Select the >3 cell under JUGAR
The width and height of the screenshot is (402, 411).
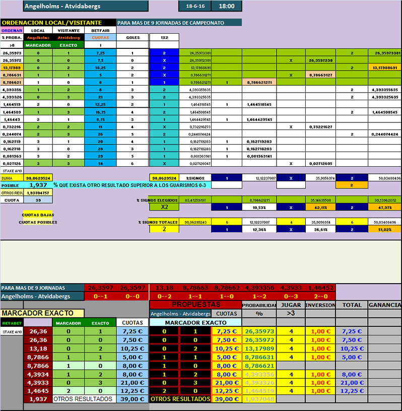point(291,313)
